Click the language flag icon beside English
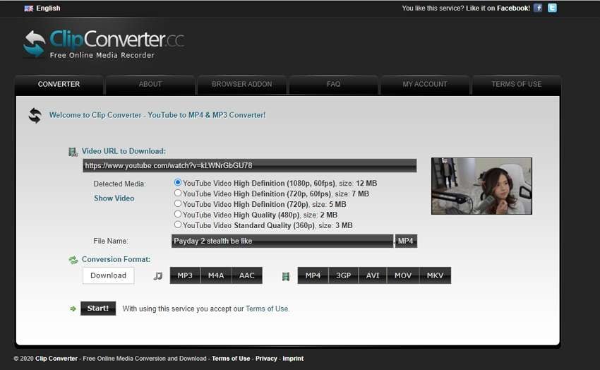The width and height of the screenshot is (600, 370). click(29, 8)
